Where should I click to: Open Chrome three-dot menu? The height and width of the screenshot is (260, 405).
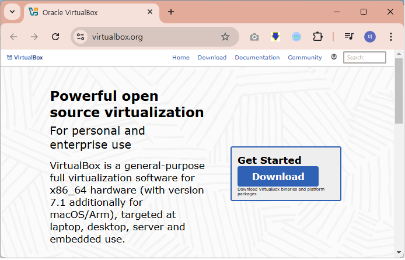[x=391, y=37]
